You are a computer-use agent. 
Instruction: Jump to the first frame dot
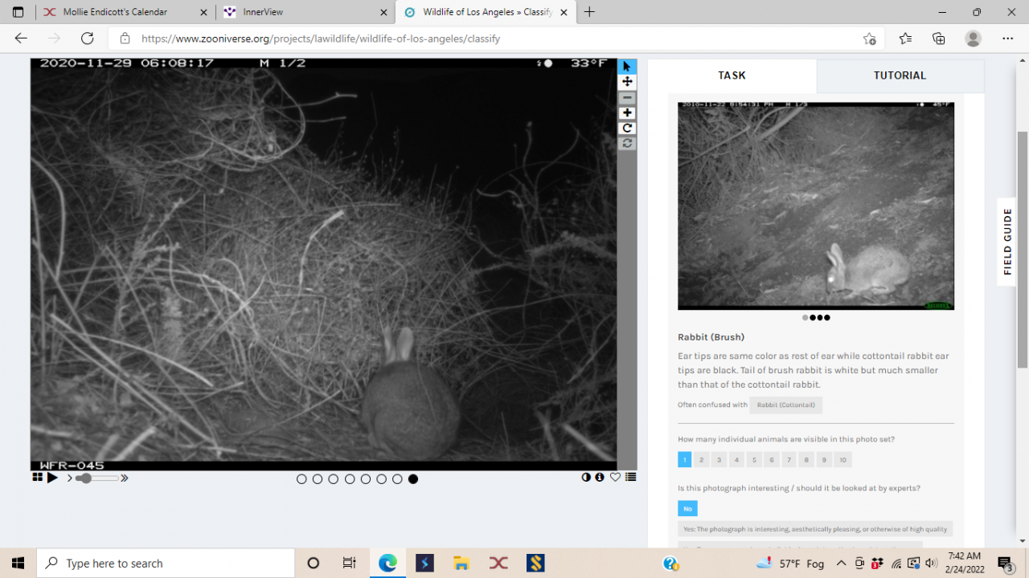(x=301, y=479)
